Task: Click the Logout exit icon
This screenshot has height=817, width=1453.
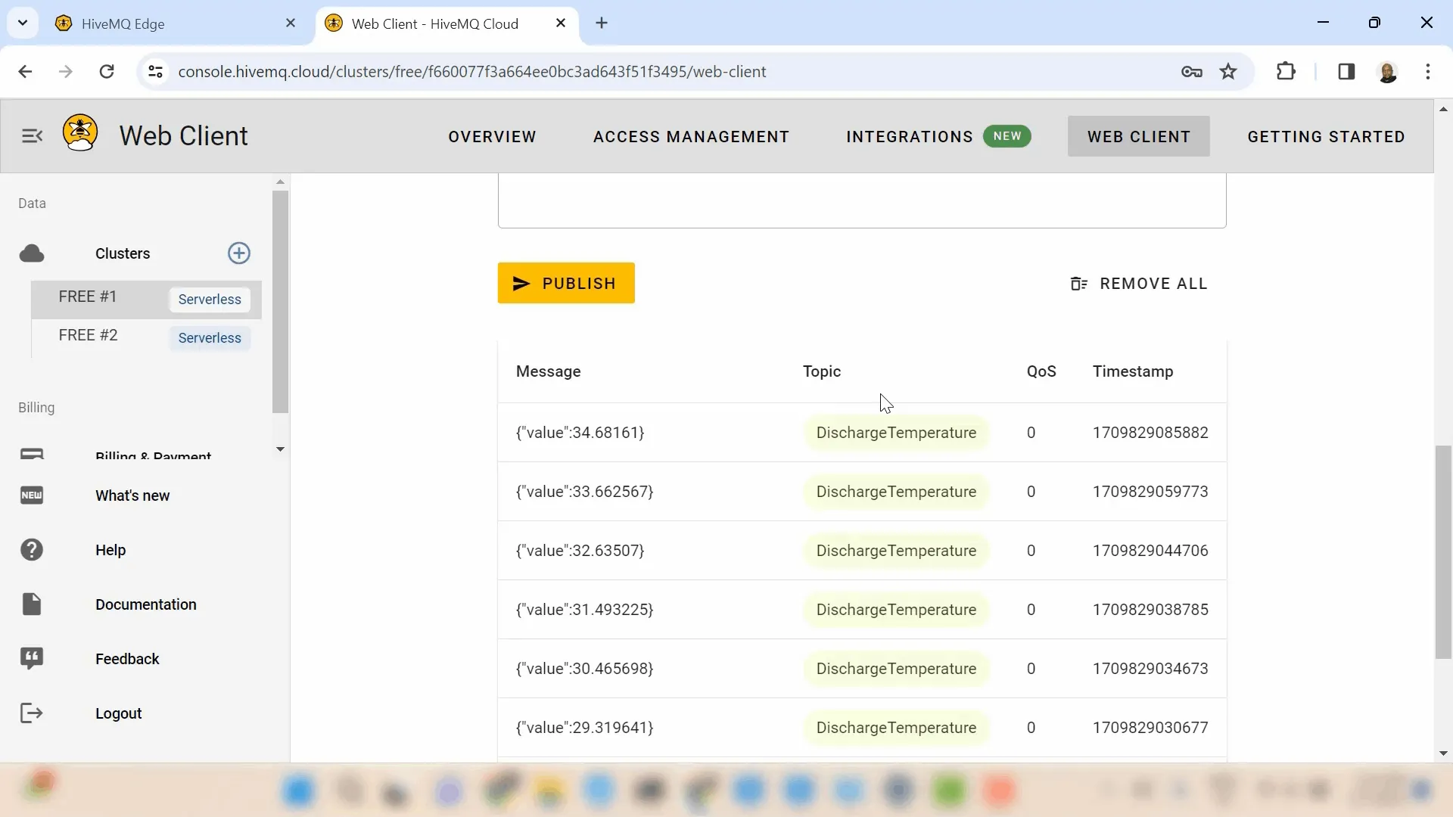Action: (32, 713)
